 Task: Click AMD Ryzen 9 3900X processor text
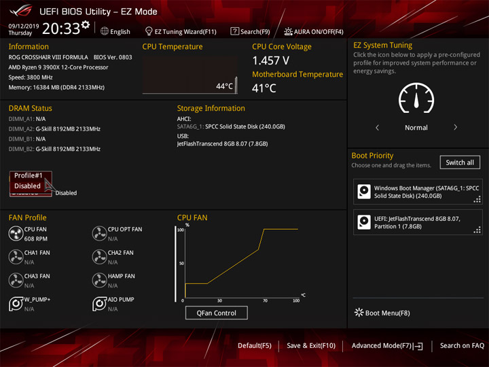click(x=58, y=67)
